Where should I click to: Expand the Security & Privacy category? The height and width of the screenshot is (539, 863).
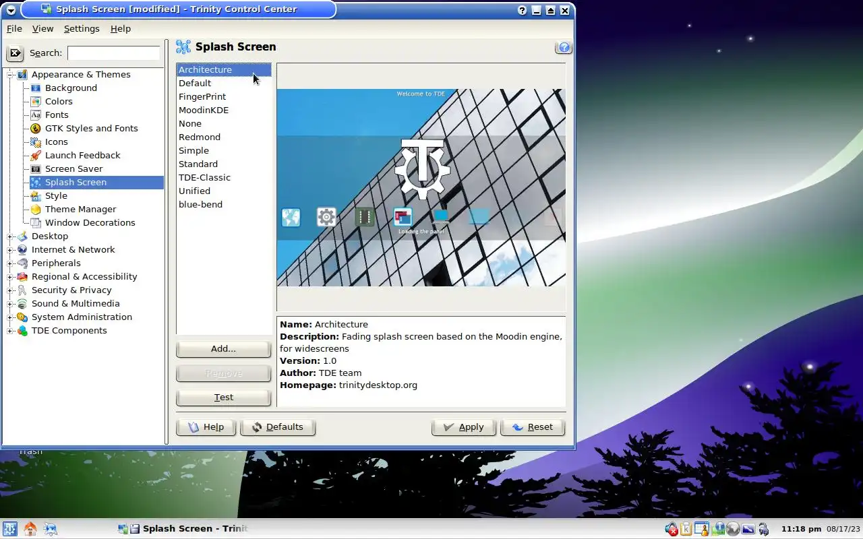(10, 290)
